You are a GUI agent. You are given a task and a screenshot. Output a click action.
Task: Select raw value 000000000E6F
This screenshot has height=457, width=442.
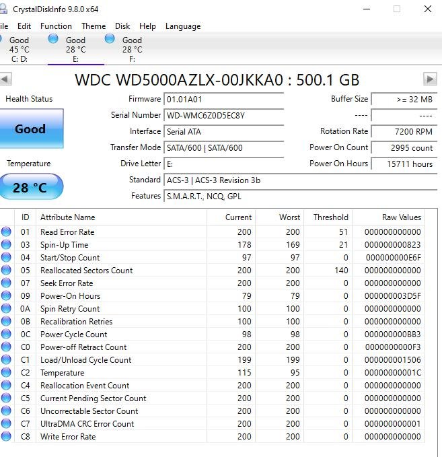(x=394, y=258)
